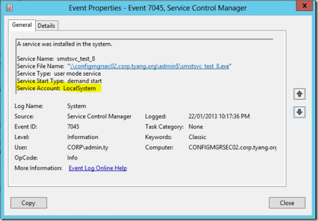Image resolution: width=318 pixels, height=221 pixels.
Task: Click the Close button
Action: (x=287, y=203)
